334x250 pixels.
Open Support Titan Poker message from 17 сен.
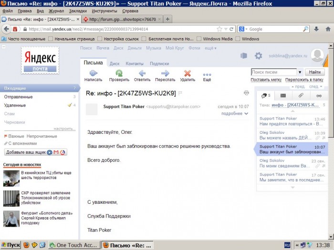(292, 177)
